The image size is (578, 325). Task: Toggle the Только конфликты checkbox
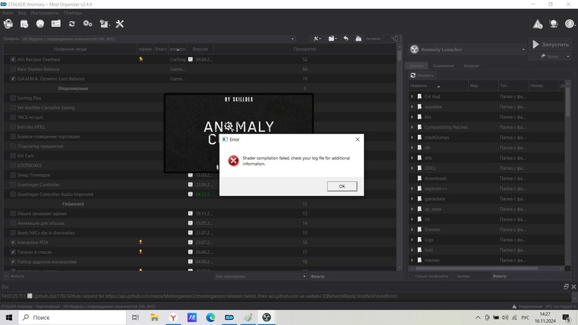tap(410, 276)
